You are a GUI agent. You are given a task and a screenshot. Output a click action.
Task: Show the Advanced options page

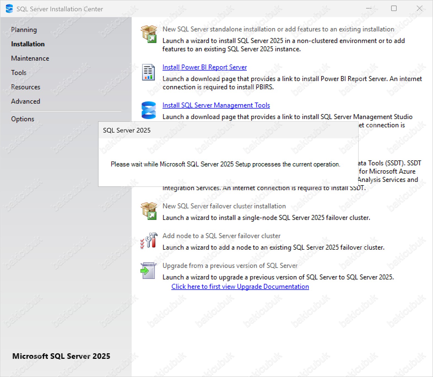click(26, 101)
